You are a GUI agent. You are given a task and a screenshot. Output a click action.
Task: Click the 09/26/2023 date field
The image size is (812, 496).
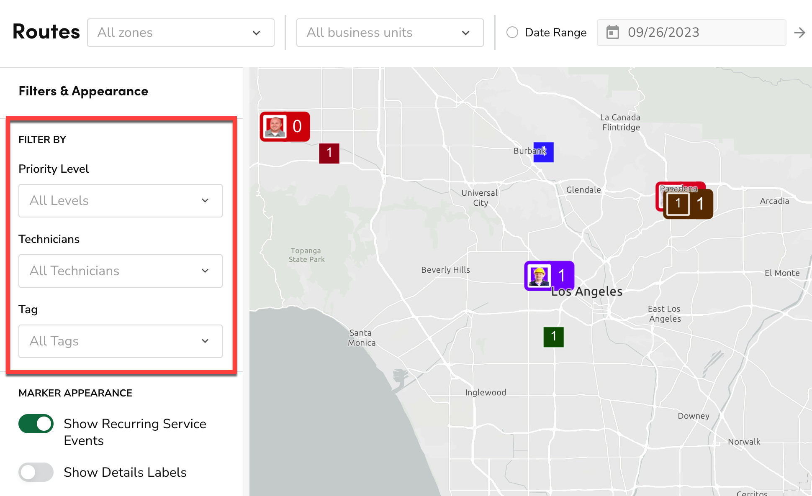pos(691,33)
